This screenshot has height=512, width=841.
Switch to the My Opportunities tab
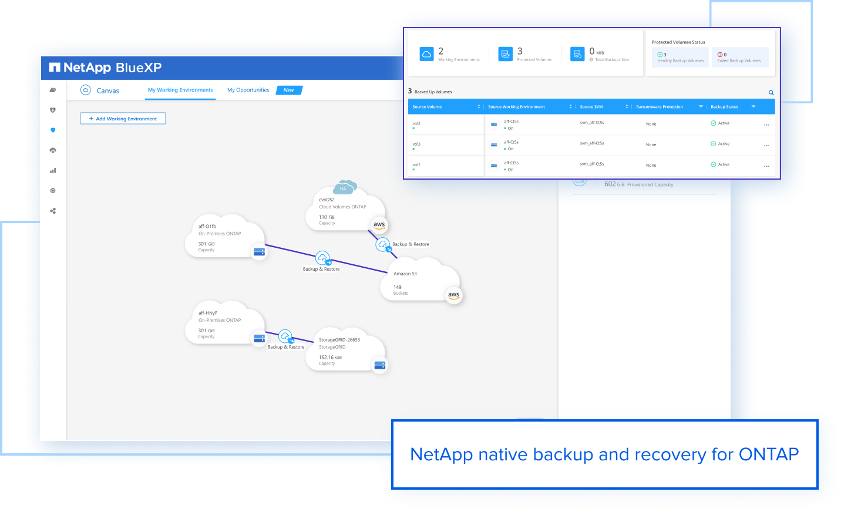coord(248,90)
